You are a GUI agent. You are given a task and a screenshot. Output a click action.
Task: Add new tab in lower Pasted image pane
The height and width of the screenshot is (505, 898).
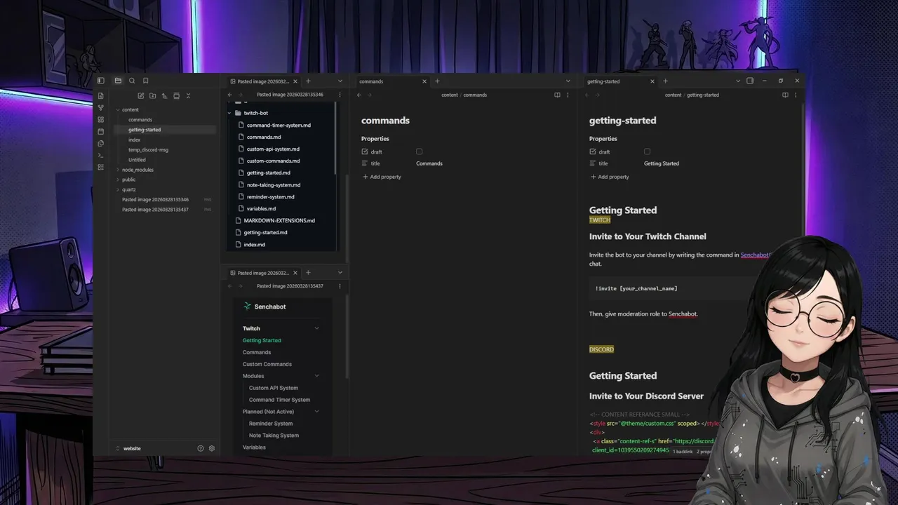308,273
